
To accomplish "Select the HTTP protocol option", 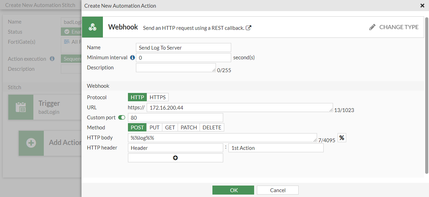I will click(137, 97).
